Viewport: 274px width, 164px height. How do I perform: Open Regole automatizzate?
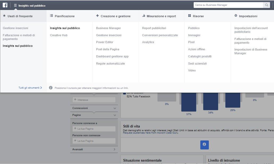point(110,63)
